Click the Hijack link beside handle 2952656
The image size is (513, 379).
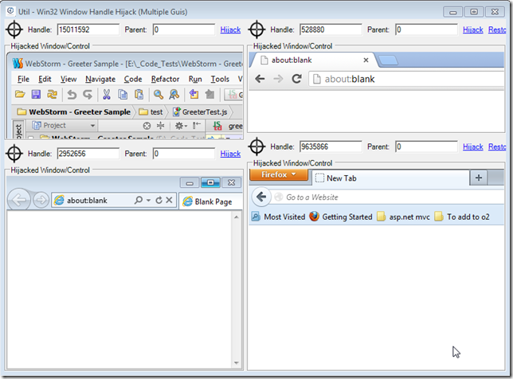230,154
